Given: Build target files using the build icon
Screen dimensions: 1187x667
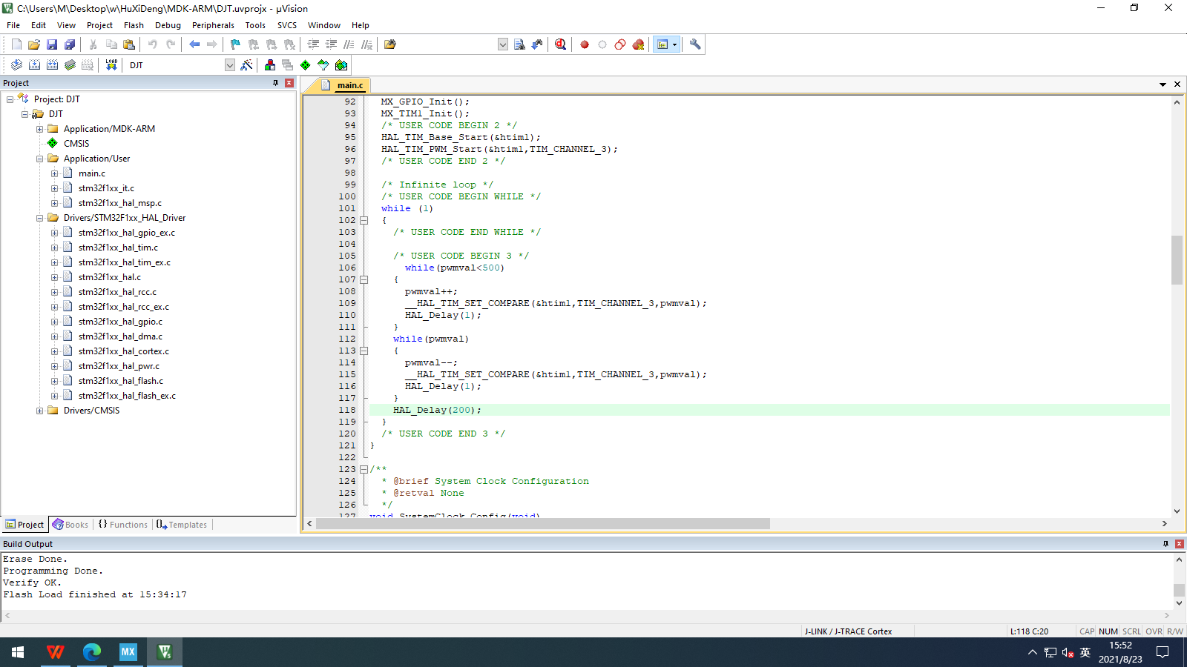Looking at the screenshot, I should (x=34, y=65).
